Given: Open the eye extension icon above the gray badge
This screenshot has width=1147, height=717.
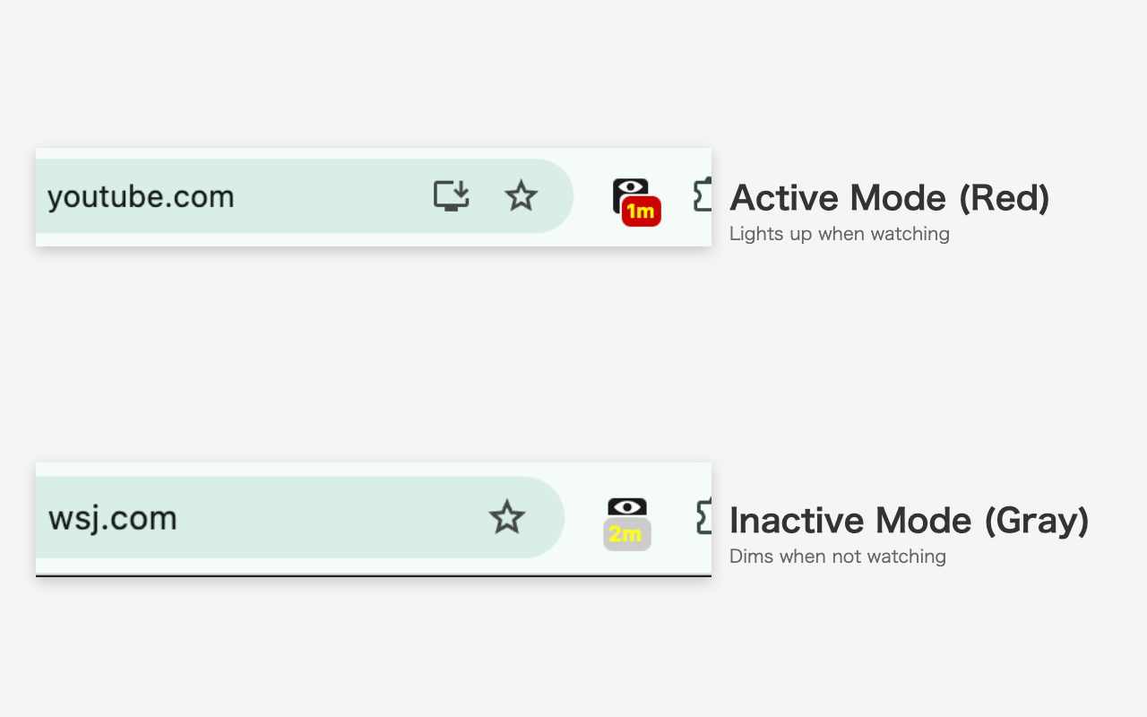Looking at the screenshot, I should [x=626, y=506].
